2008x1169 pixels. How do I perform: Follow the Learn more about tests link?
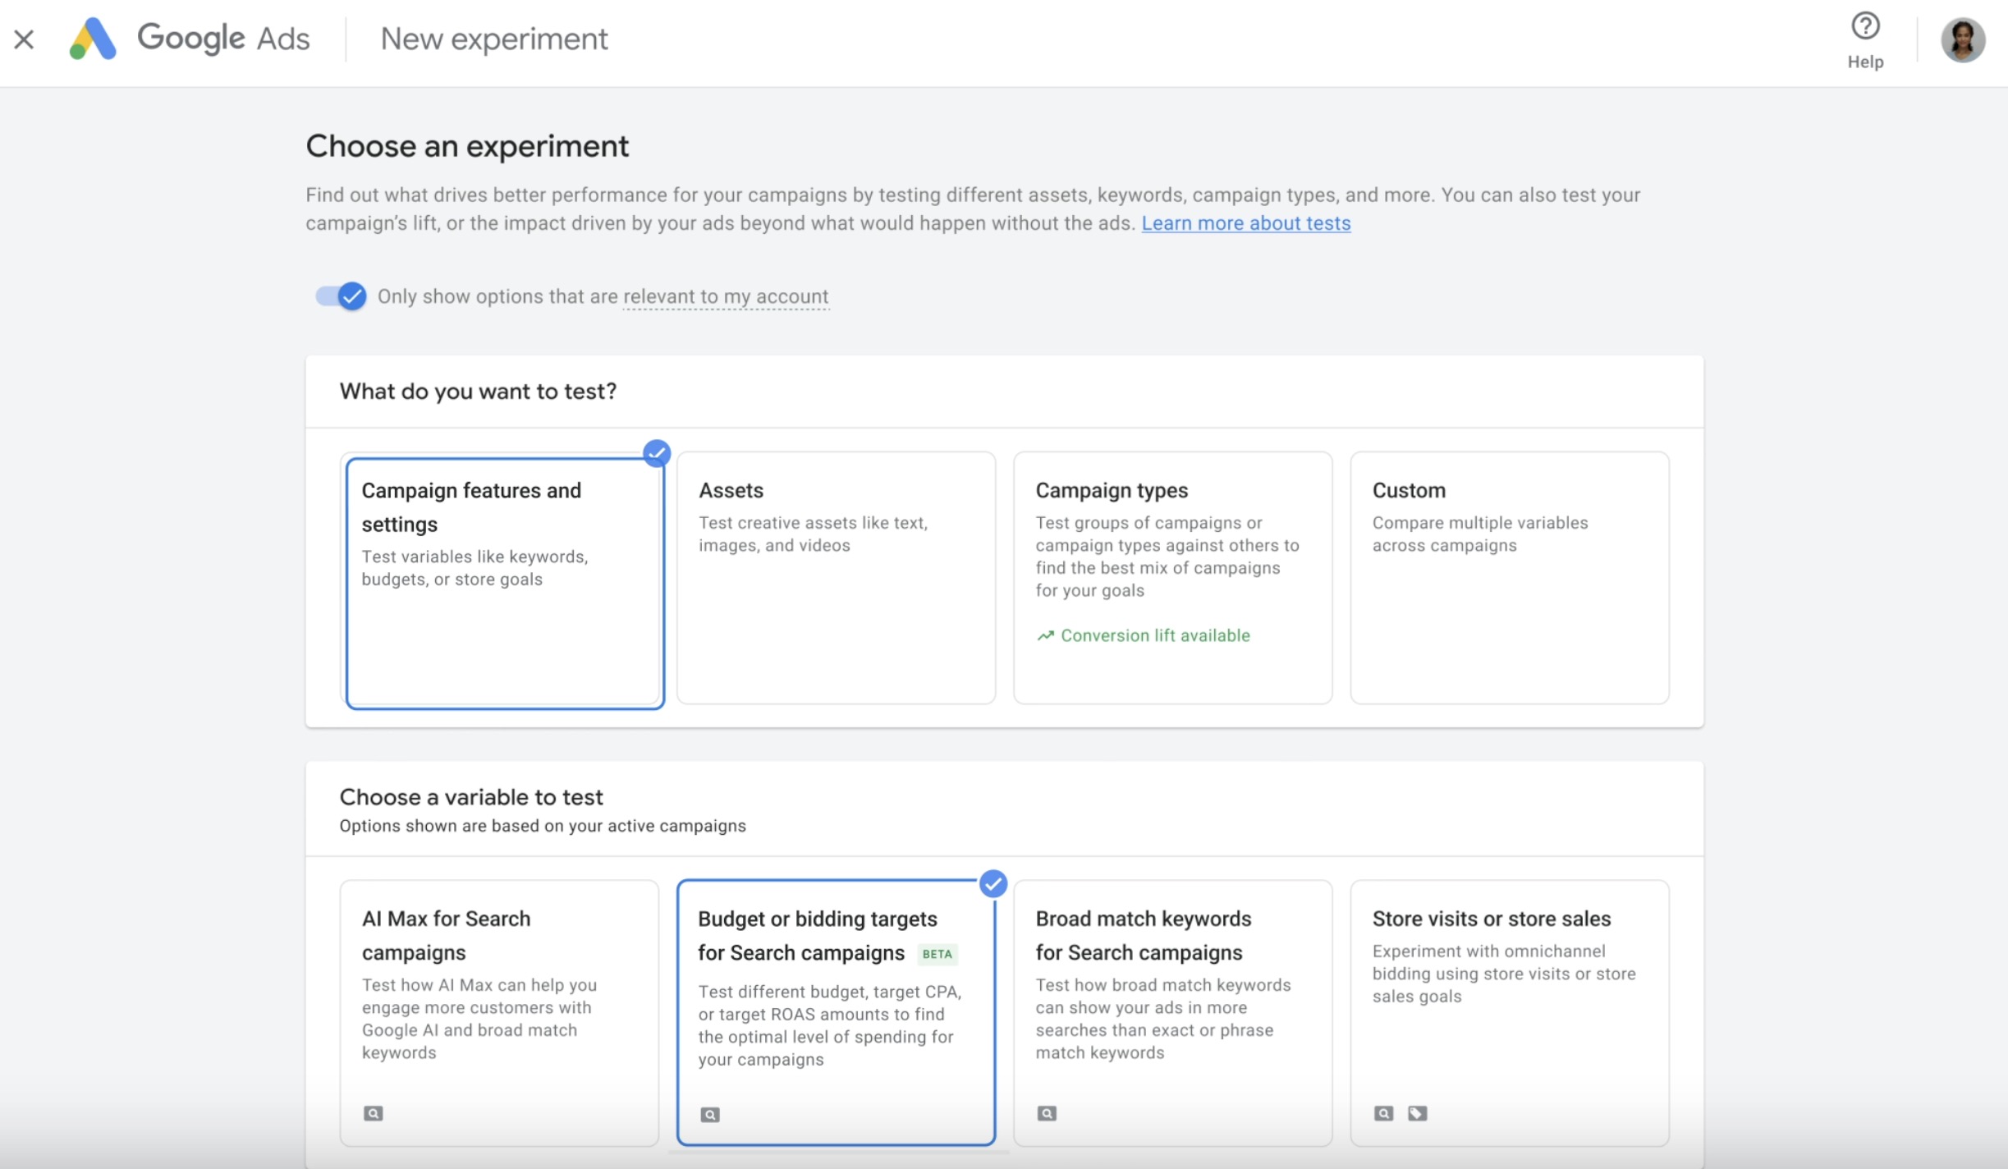pos(1245,223)
